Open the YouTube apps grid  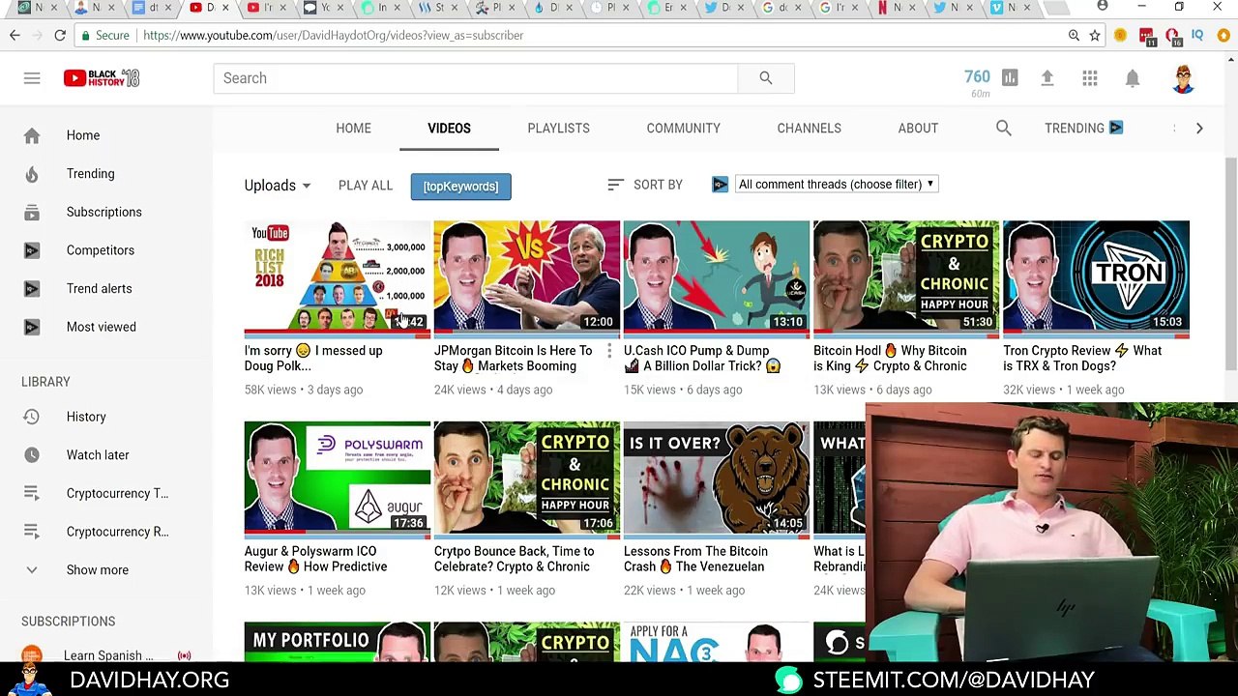coord(1090,78)
